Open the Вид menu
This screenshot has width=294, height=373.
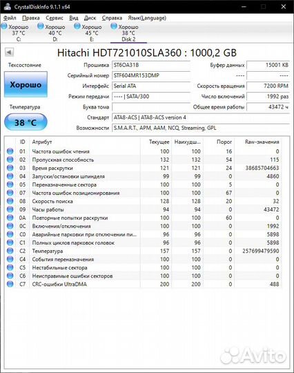coord(74,18)
